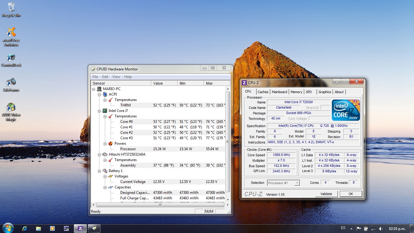Open the Edit menu in HWMonitor
This screenshot has height=233, width=414.
[105, 77]
